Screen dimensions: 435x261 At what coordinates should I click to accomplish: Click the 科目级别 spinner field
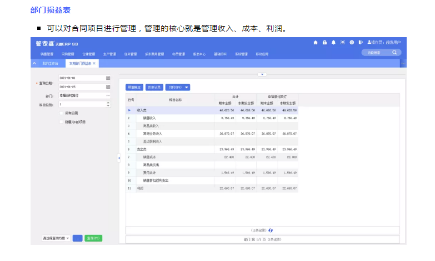tap(84, 104)
